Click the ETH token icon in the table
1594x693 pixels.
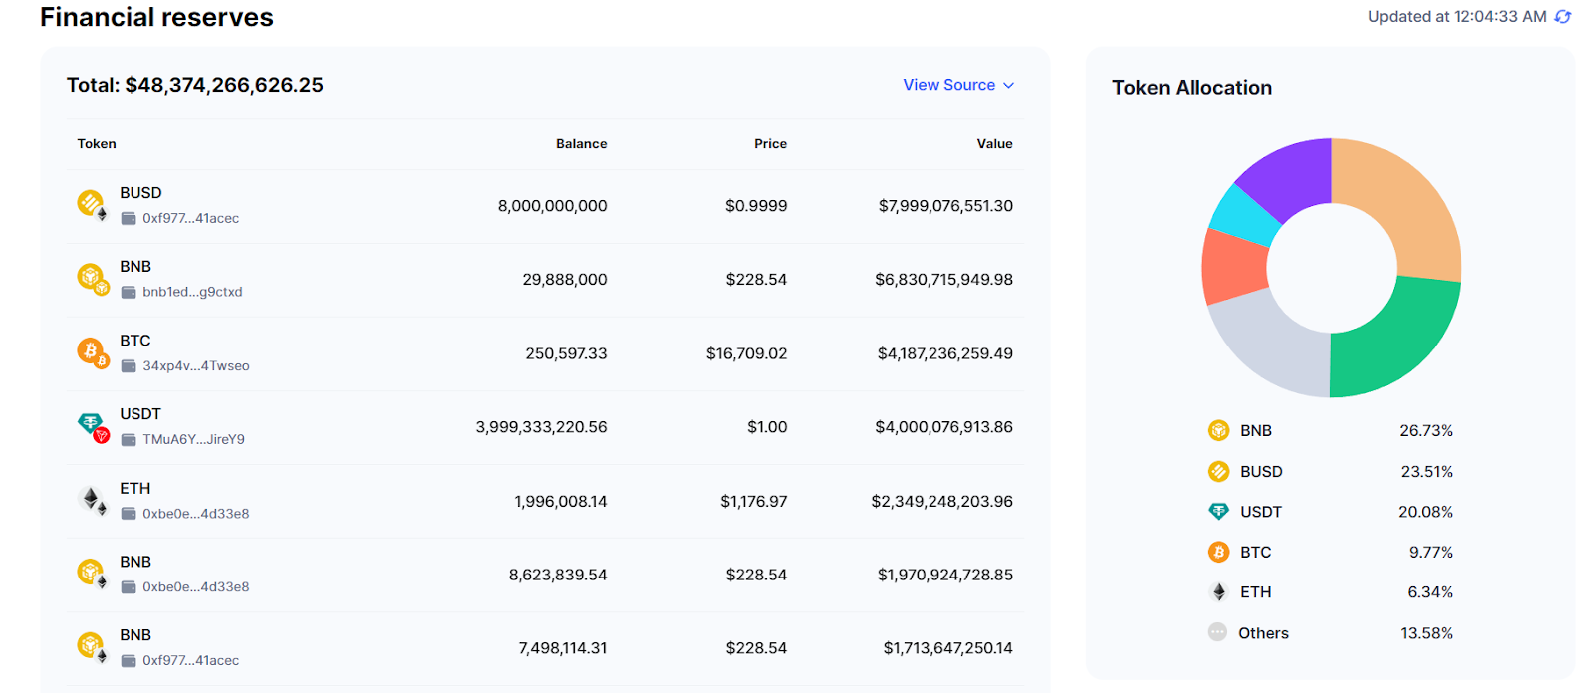click(x=91, y=498)
